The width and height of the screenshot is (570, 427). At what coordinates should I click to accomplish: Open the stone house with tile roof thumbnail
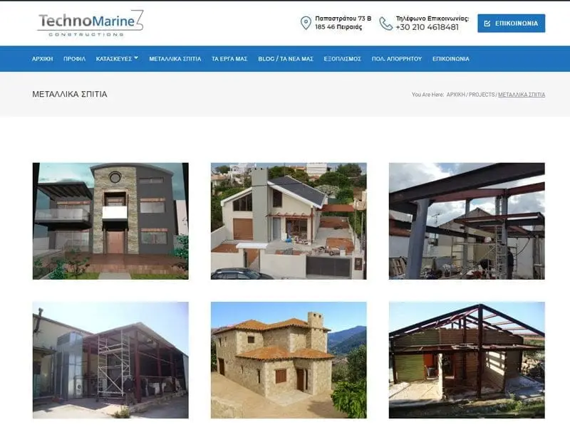[x=289, y=360]
